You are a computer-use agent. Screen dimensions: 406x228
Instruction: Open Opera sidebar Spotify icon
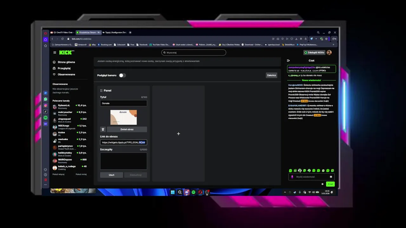coord(45,118)
